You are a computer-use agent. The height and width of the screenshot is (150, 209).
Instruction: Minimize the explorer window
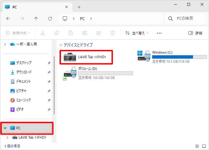[x=176, y=5]
